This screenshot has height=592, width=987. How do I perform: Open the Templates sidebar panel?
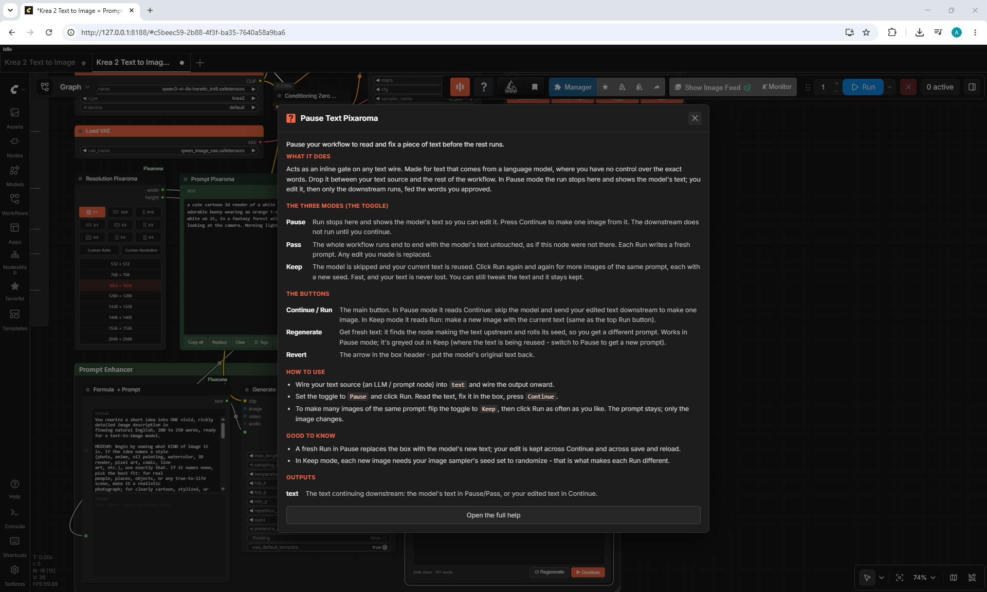[14, 319]
